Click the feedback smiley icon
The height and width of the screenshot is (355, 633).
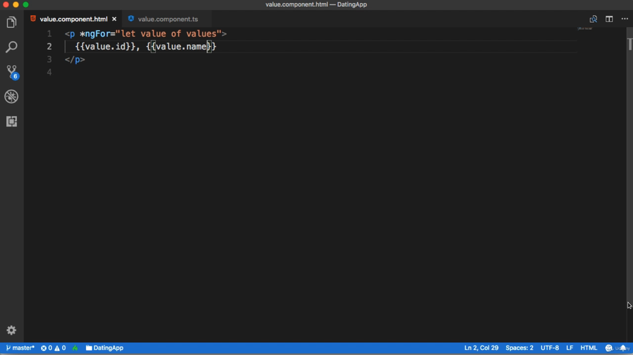tap(609, 348)
